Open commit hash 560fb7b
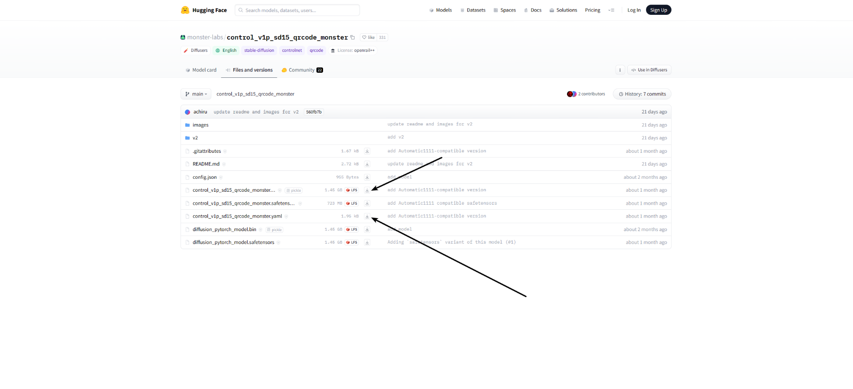Viewport: 853px width, 389px height. [x=314, y=112]
